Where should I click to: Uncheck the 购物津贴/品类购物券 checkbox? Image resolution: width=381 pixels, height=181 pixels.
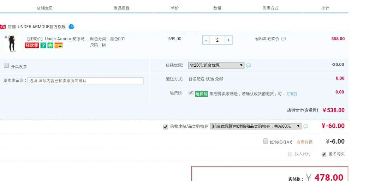click(x=166, y=127)
